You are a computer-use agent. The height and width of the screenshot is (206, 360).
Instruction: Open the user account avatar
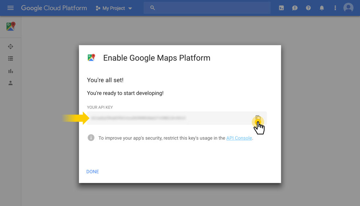point(348,8)
